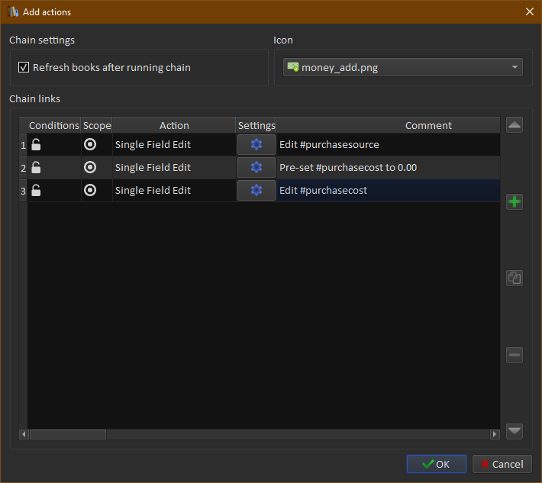Click the move up arrow icon
The image size is (542, 483).
click(515, 125)
